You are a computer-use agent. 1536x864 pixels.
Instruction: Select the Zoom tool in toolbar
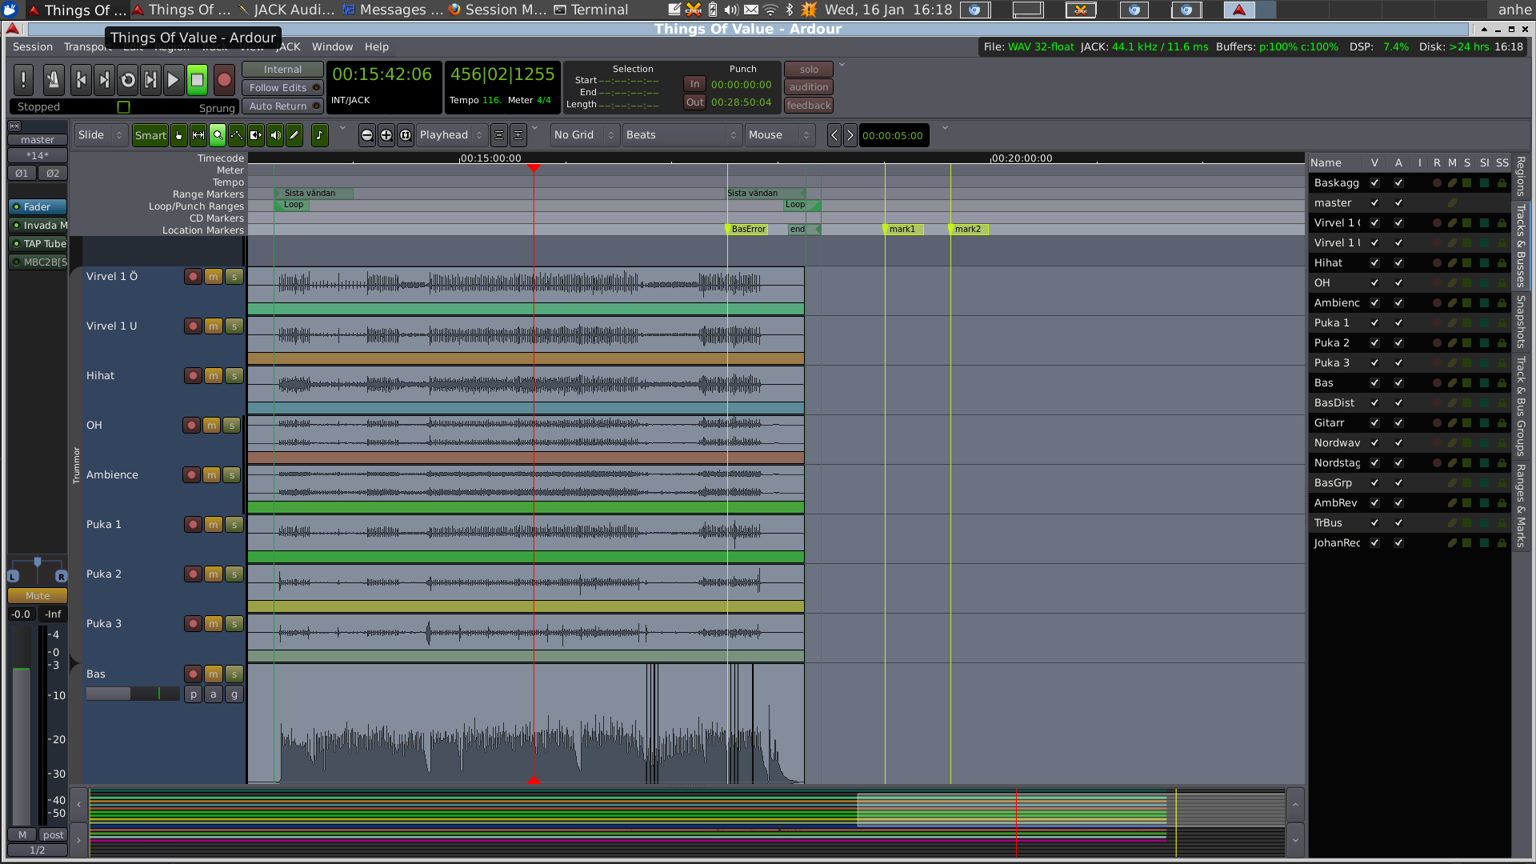click(218, 135)
